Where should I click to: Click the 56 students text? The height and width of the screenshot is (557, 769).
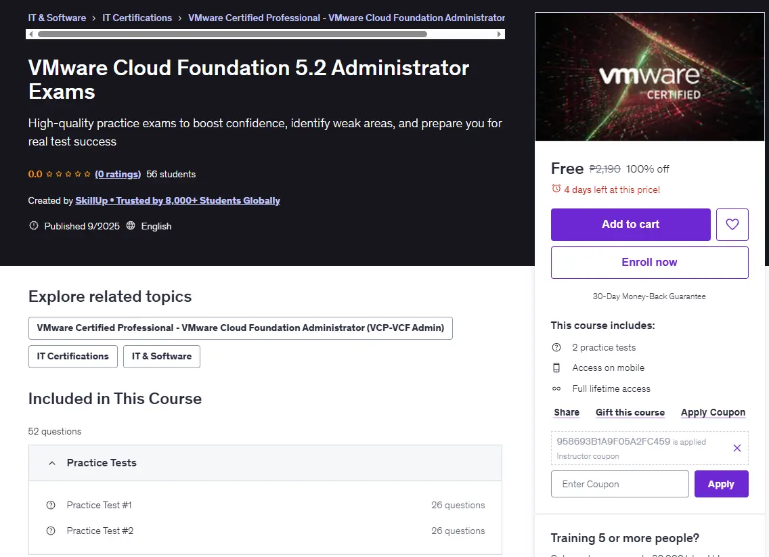(x=171, y=174)
